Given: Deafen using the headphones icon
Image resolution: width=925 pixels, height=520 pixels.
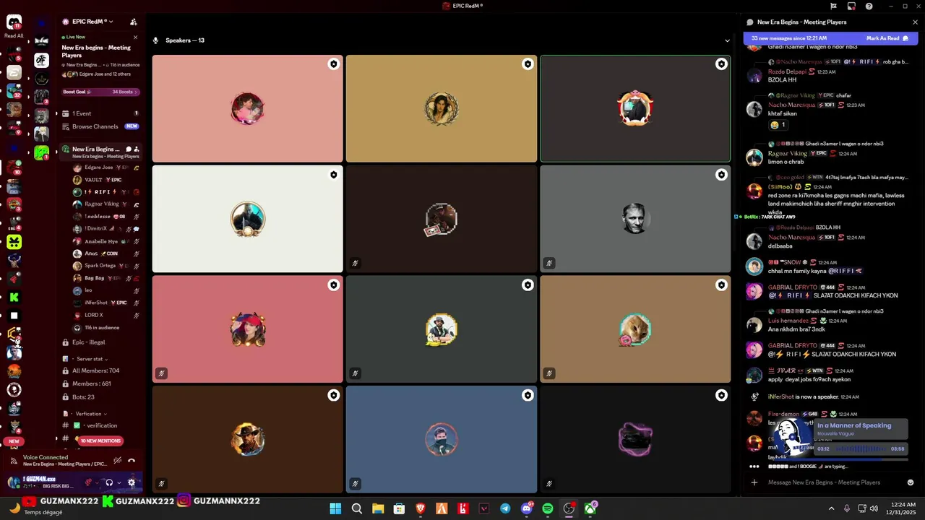Looking at the screenshot, I should pos(109,482).
